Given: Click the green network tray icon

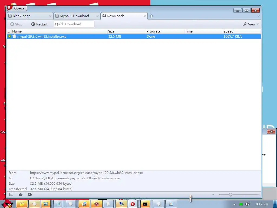Looking at the screenshot, I should click(x=241, y=204).
